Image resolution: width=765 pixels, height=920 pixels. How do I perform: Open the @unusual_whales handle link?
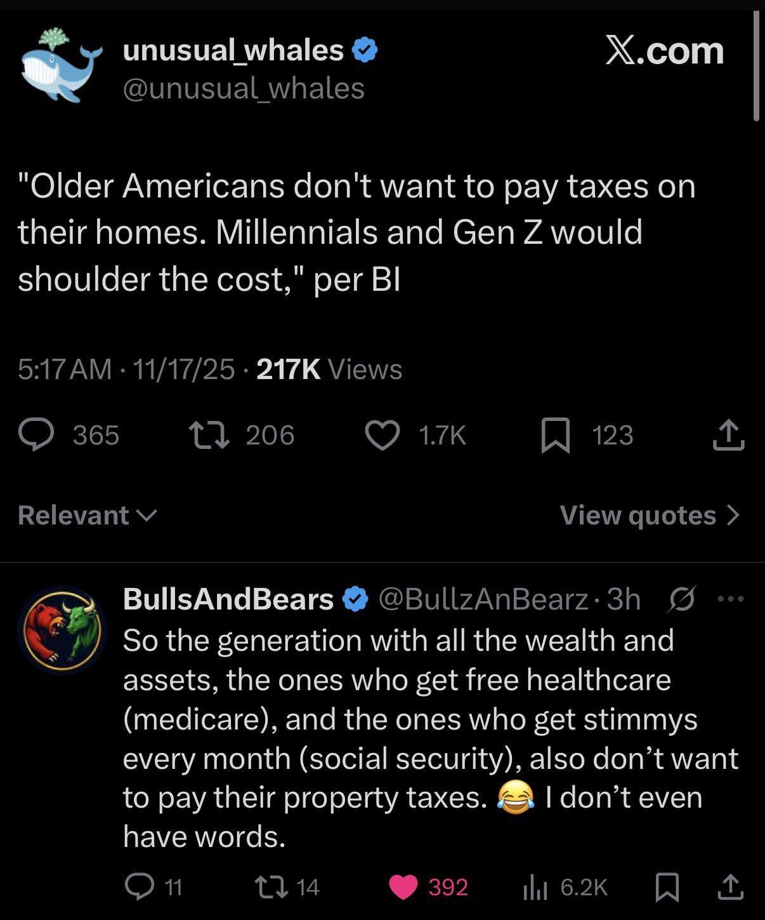(x=244, y=88)
